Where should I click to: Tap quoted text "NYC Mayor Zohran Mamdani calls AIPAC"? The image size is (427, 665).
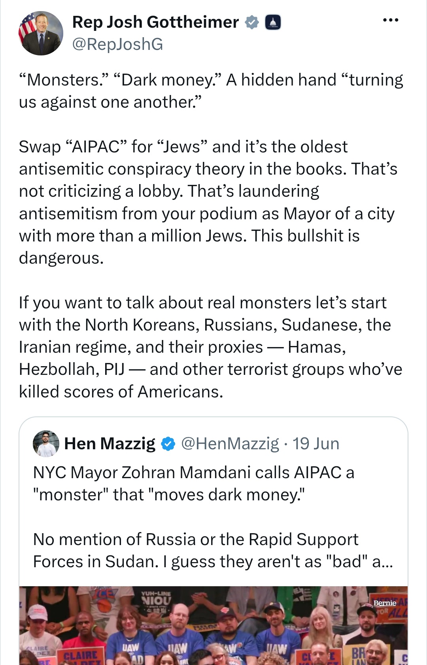click(187, 472)
